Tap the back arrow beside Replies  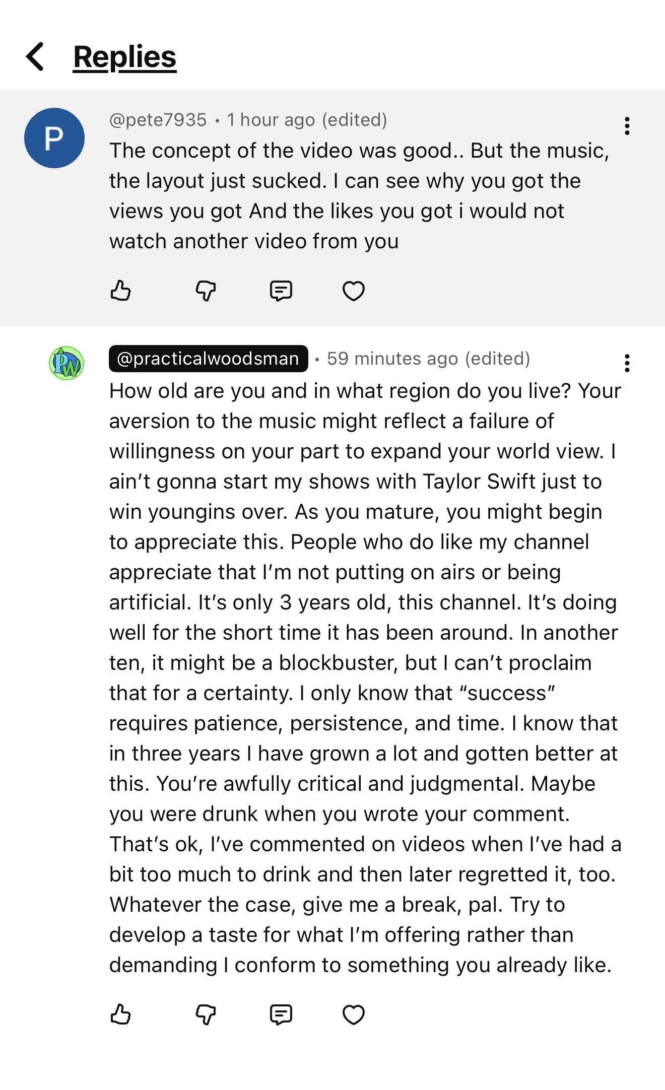35,56
